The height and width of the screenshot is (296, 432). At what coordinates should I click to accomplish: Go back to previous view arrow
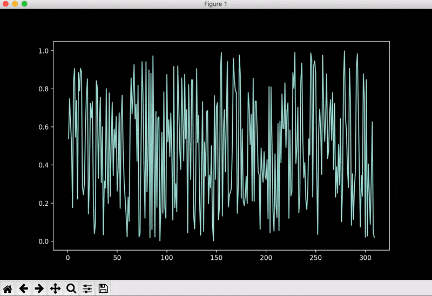click(x=24, y=288)
